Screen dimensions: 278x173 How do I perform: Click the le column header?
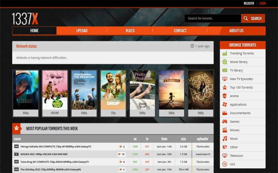147,139
